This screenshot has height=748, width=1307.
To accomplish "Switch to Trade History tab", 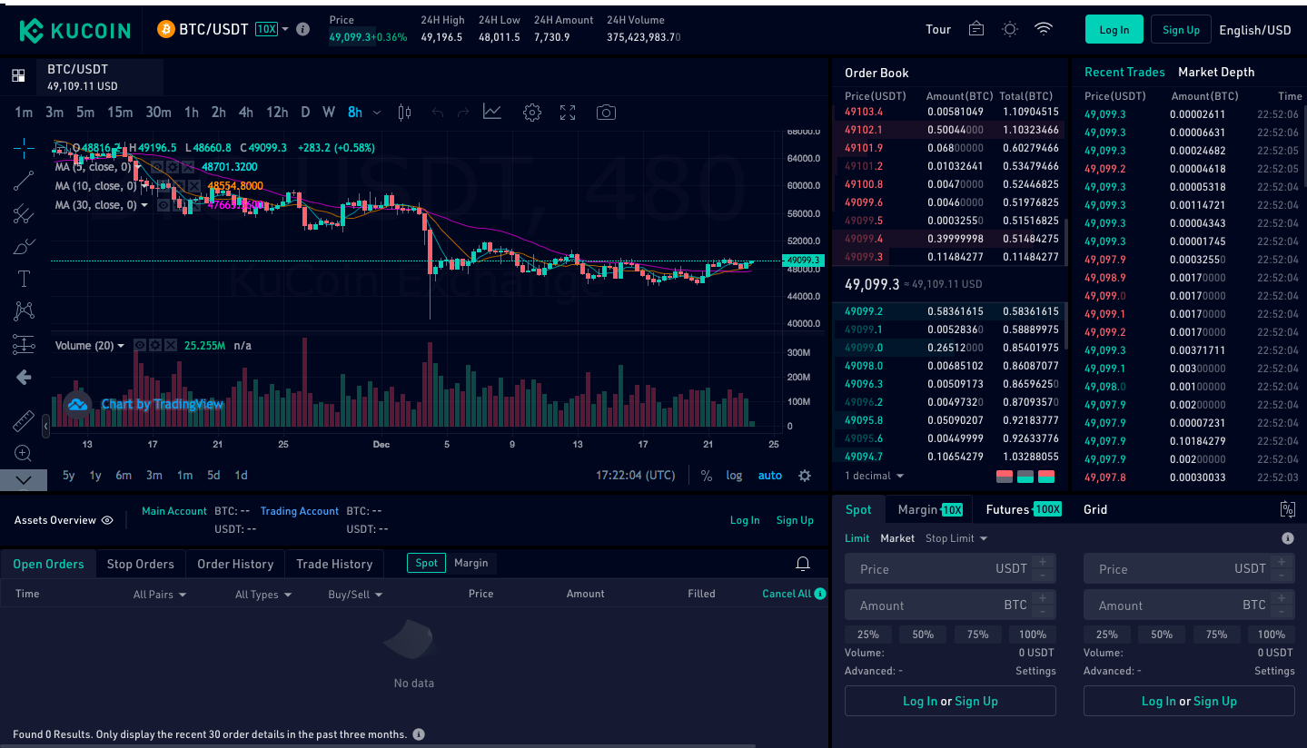I will 334,564.
